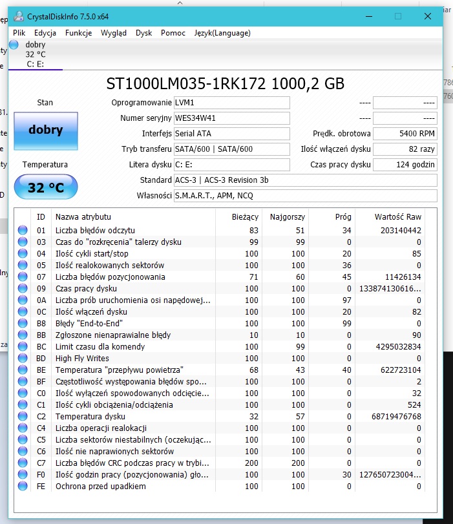Click status circle for attribute BB row
The height and width of the screenshot is (524, 453).
tap(23, 335)
